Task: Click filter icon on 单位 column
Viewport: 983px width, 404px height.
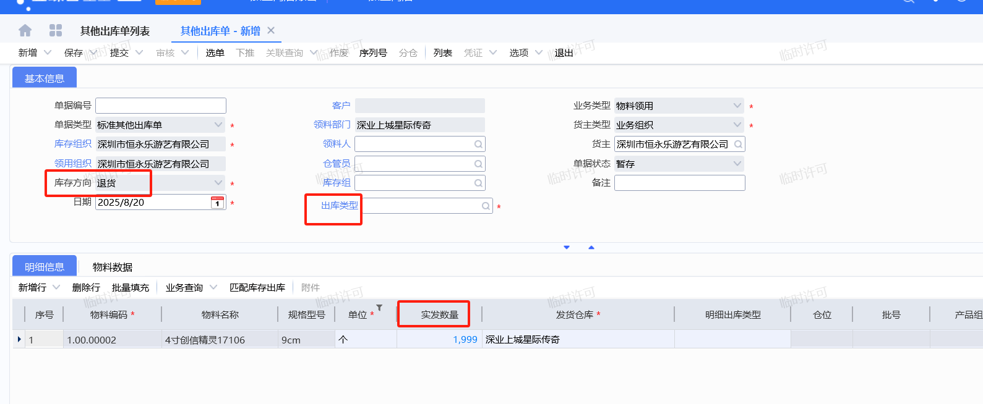Action: [379, 308]
